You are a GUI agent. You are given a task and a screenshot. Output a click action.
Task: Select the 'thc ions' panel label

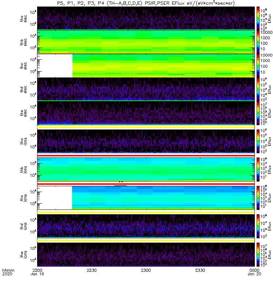point(24,198)
